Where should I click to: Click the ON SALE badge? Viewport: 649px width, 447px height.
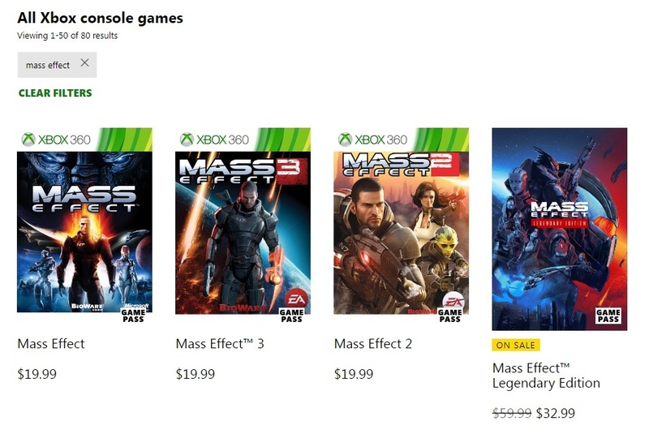[516, 345]
